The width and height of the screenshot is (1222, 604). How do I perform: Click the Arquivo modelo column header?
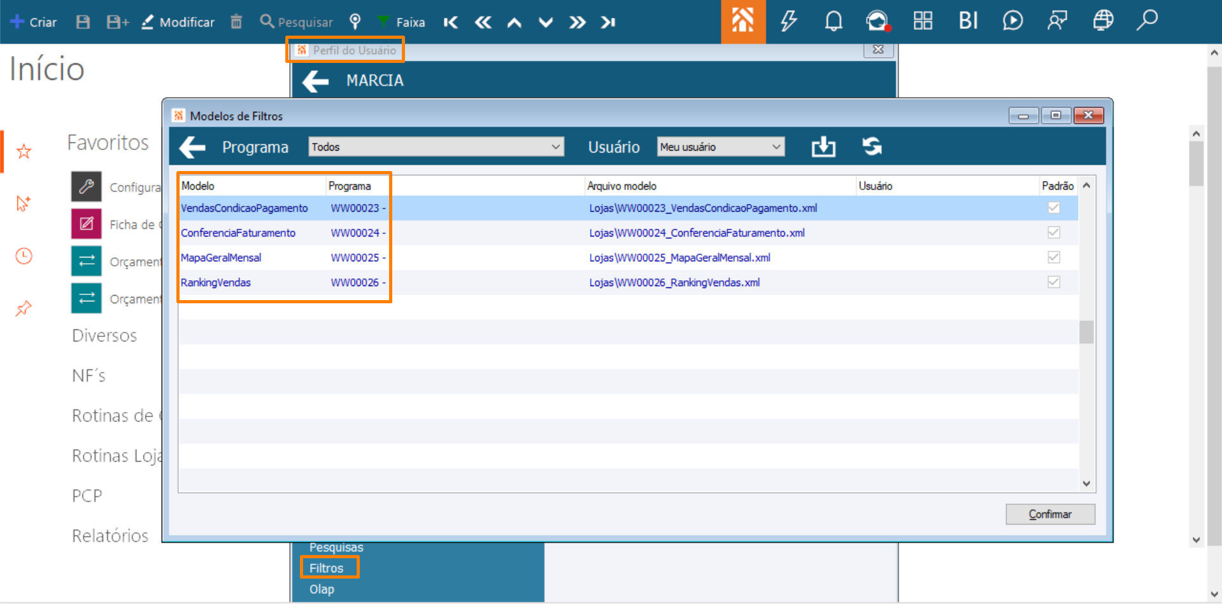click(720, 186)
